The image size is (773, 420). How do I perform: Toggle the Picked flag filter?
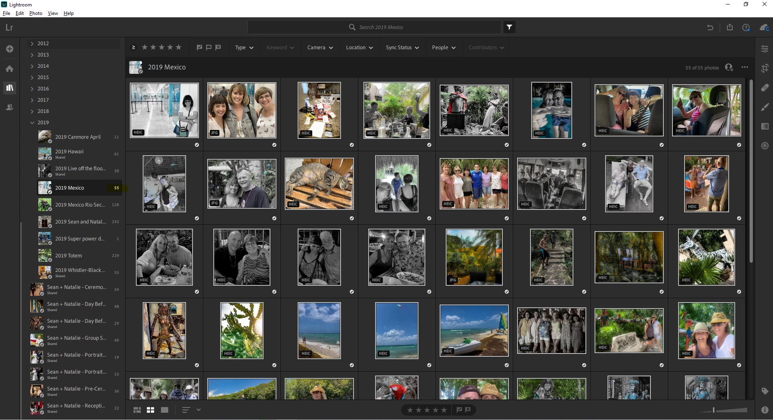click(199, 47)
